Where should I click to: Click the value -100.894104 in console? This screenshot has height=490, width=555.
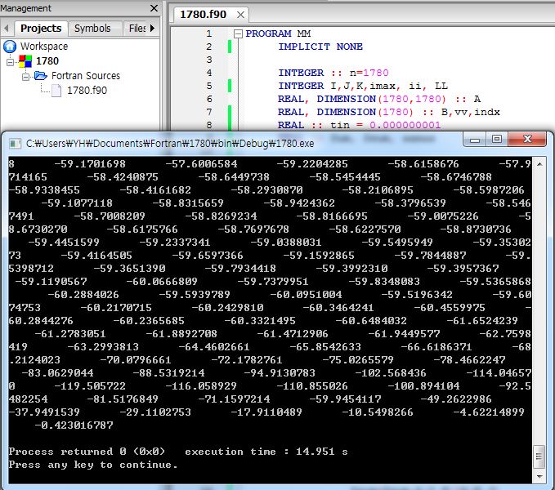(423, 386)
